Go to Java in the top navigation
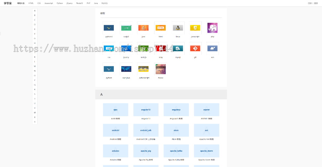The height and width of the screenshot is (167, 322). pyautogui.click(x=96, y=3)
